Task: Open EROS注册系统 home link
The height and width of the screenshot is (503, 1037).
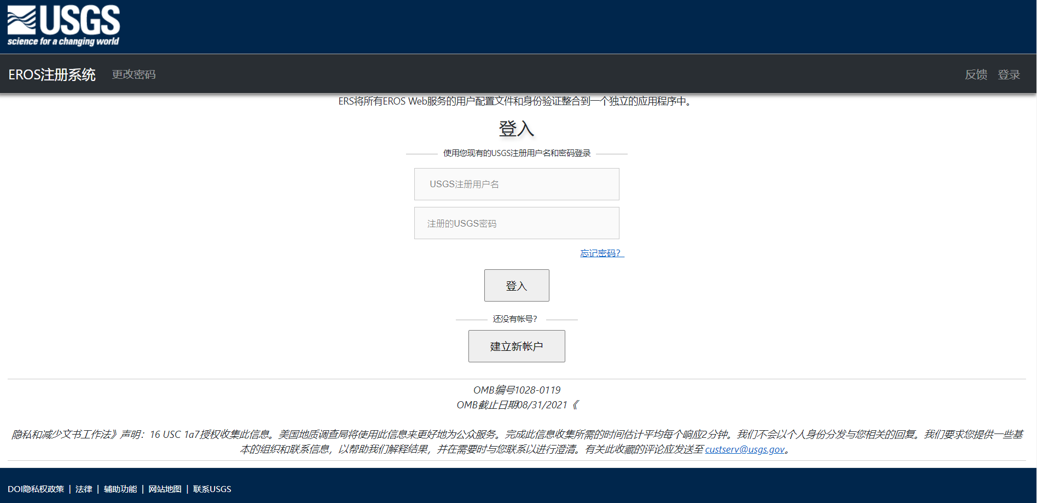Action: 51,74
